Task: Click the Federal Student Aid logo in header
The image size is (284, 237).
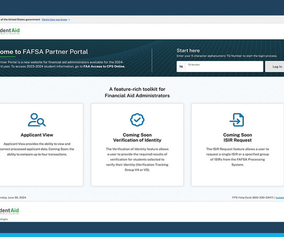Action: (10, 31)
